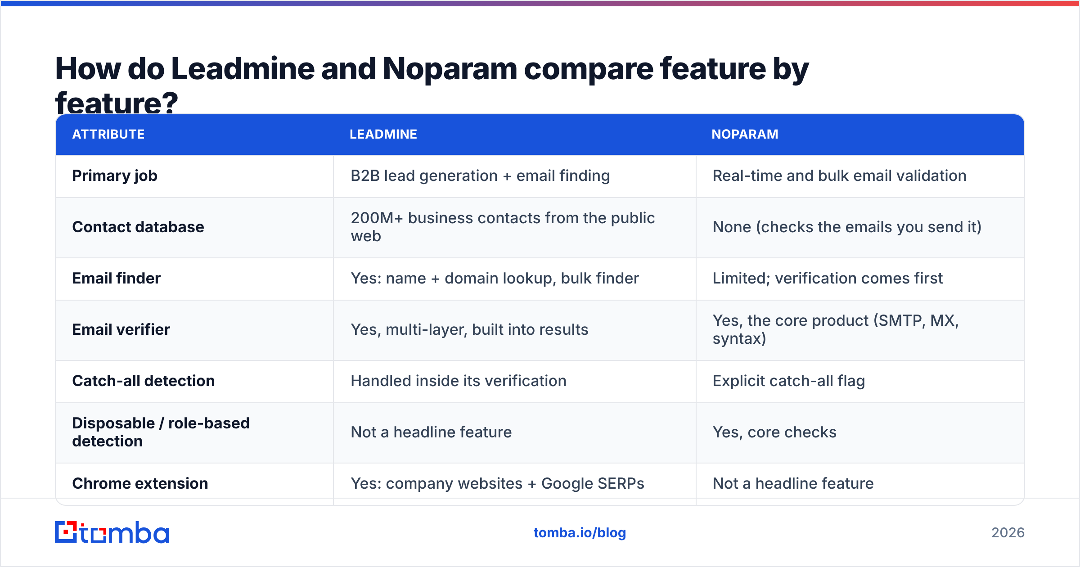Screen dimensions: 1080x567
Task: Click the infographic title heading
Action: click(x=432, y=85)
